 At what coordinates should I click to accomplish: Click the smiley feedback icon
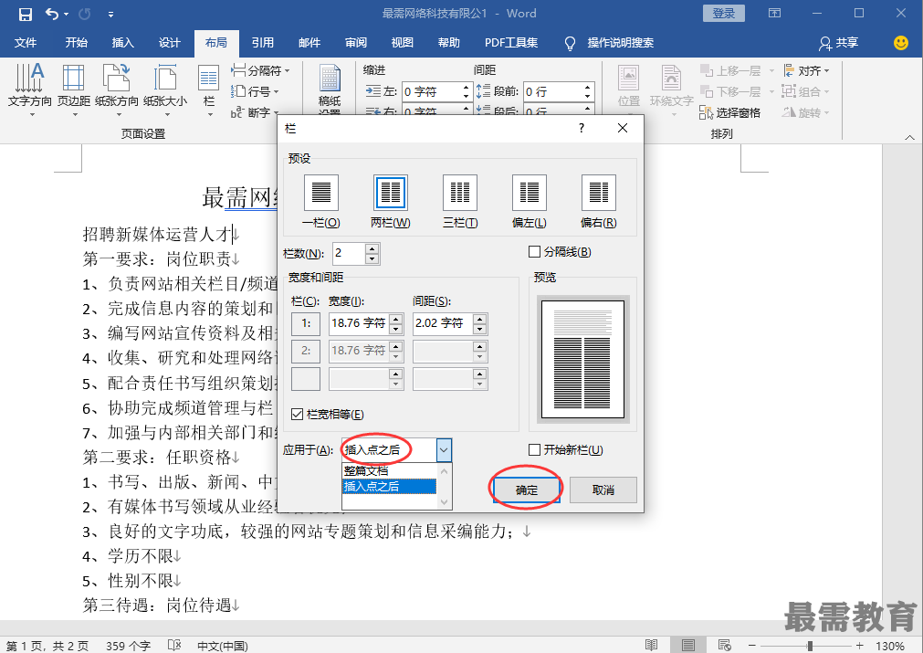tap(900, 42)
